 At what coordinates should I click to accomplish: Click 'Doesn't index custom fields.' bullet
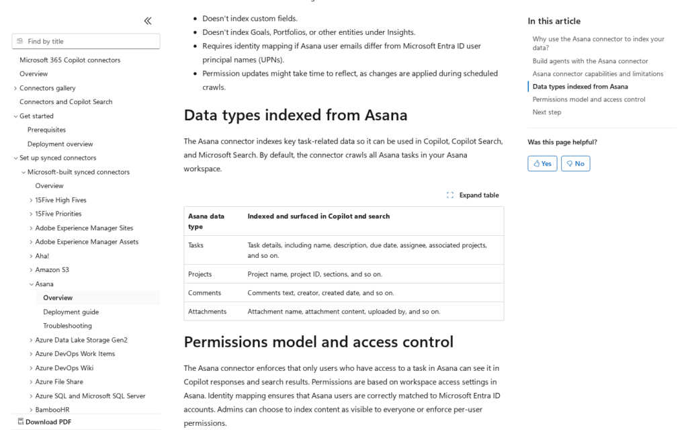[x=250, y=18]
